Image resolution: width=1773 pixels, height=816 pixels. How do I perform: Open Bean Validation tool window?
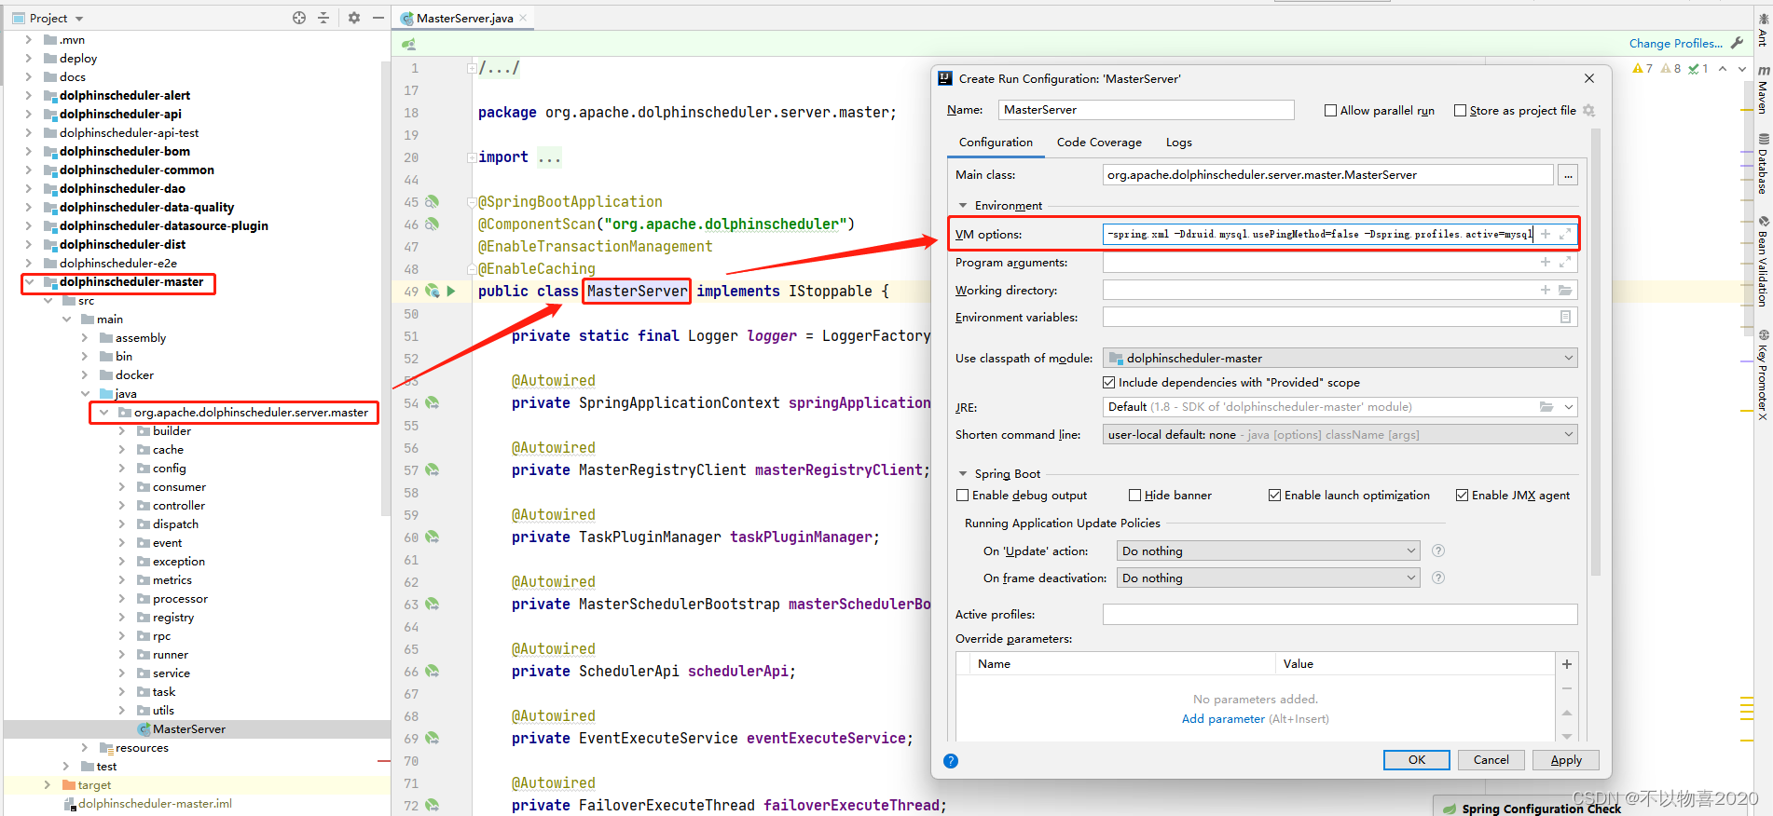[x=1763, y=262]
